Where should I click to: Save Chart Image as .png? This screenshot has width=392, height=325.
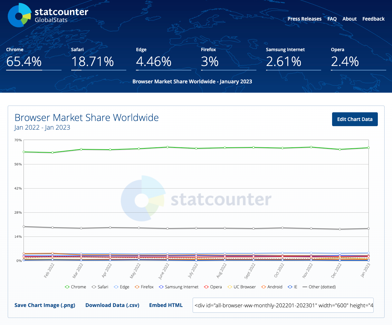pyautogui.click(x=45, y=305)
